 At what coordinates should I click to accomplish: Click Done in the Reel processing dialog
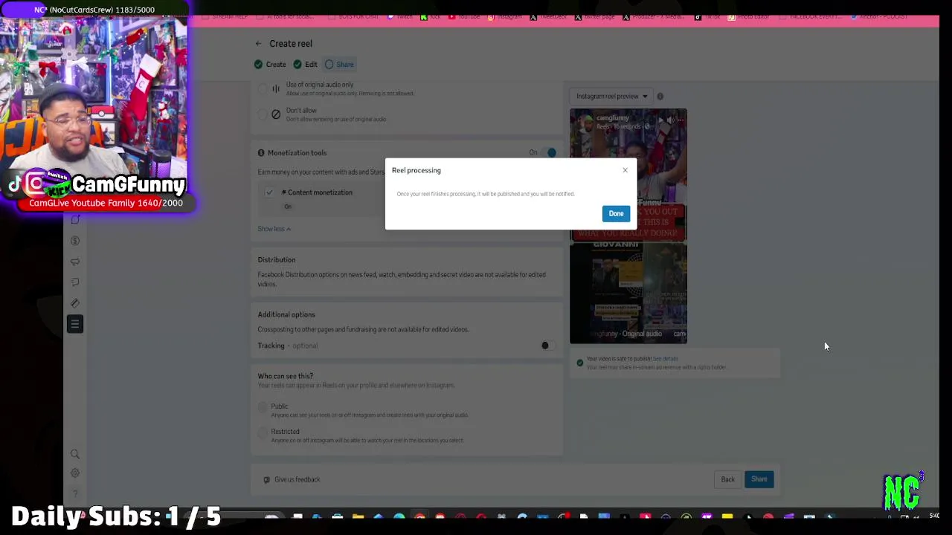click(616, 213)
